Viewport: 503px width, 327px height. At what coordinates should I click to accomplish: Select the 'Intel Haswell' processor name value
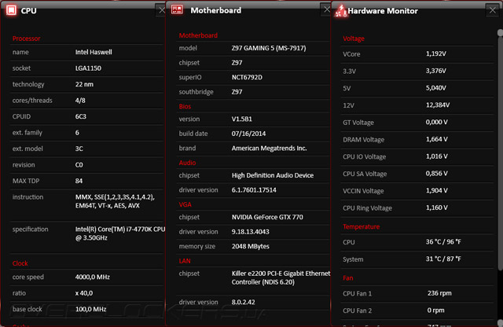(94, 52)
